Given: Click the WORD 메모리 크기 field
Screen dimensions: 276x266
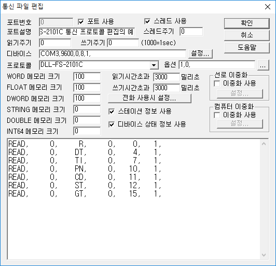Looking at the screenshot, I should click(x=87, y=77).
